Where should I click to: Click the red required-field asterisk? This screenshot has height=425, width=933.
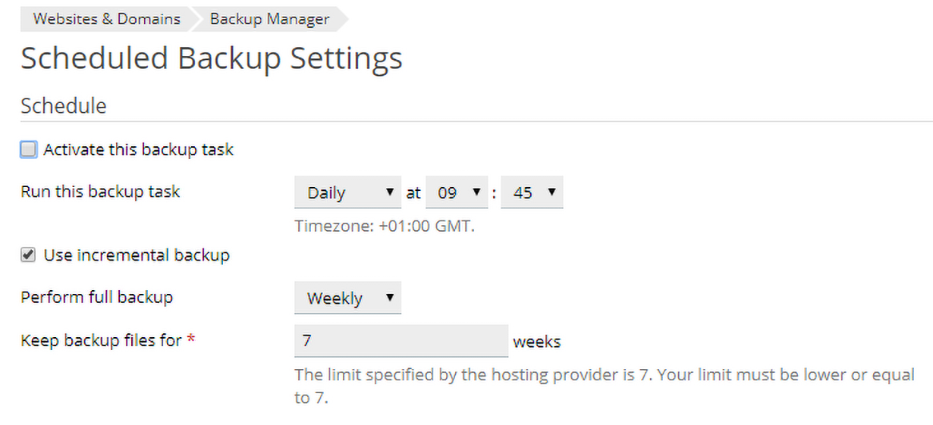click(x=191, y=340)
